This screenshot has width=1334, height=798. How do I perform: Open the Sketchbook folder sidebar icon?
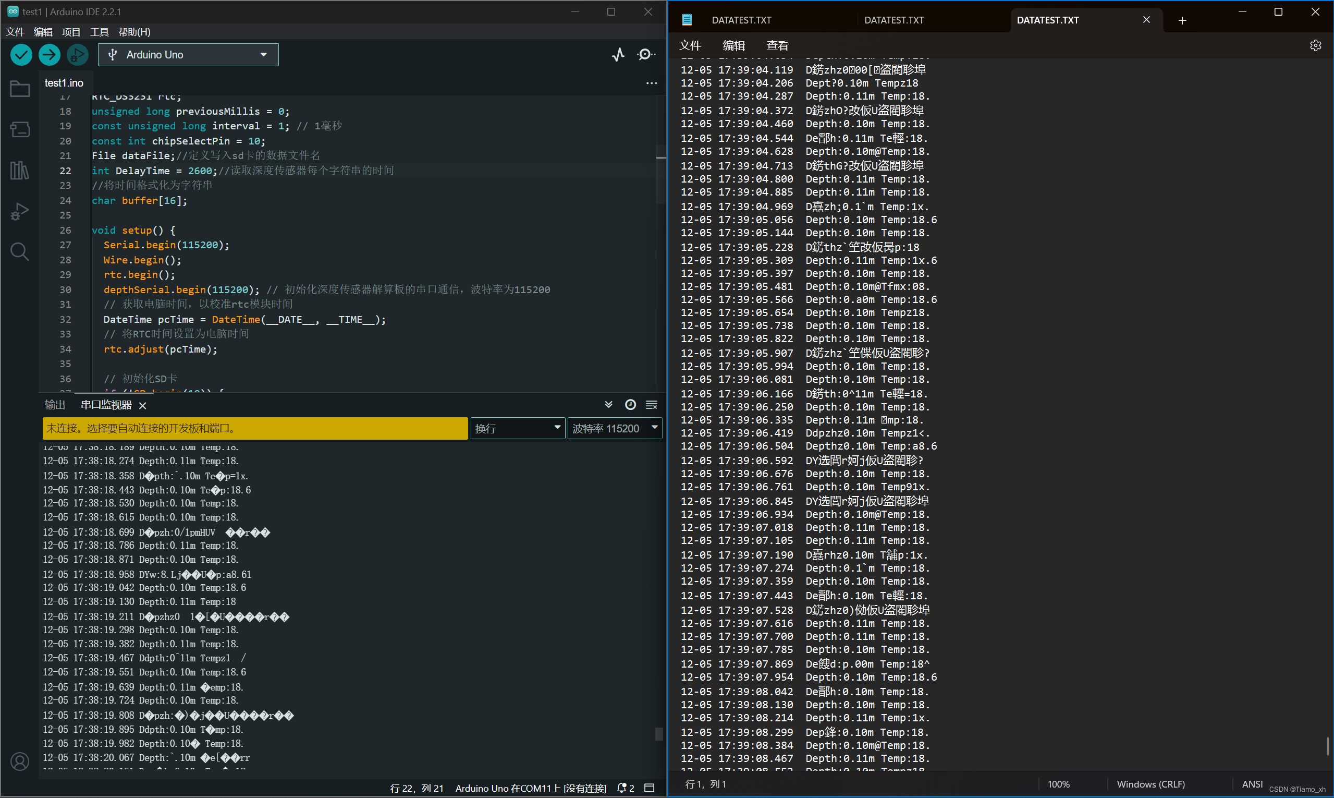click(20, 89)
